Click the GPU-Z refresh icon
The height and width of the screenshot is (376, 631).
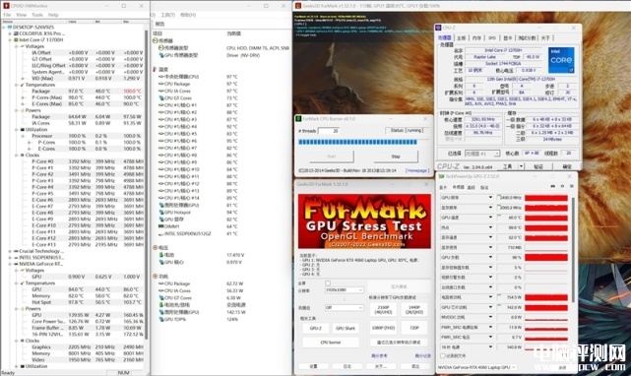pos(562,186)
